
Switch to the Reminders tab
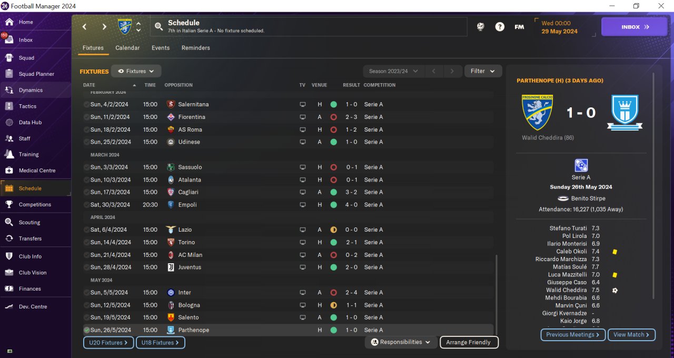(x=196, y=48)
